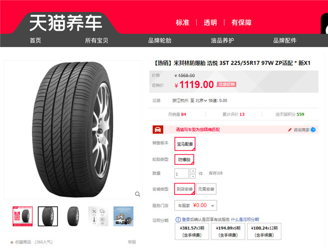328x248 pixels.
Task: Click the info icon beside 花呗分期 notice
Action: [x=178, y=220]
